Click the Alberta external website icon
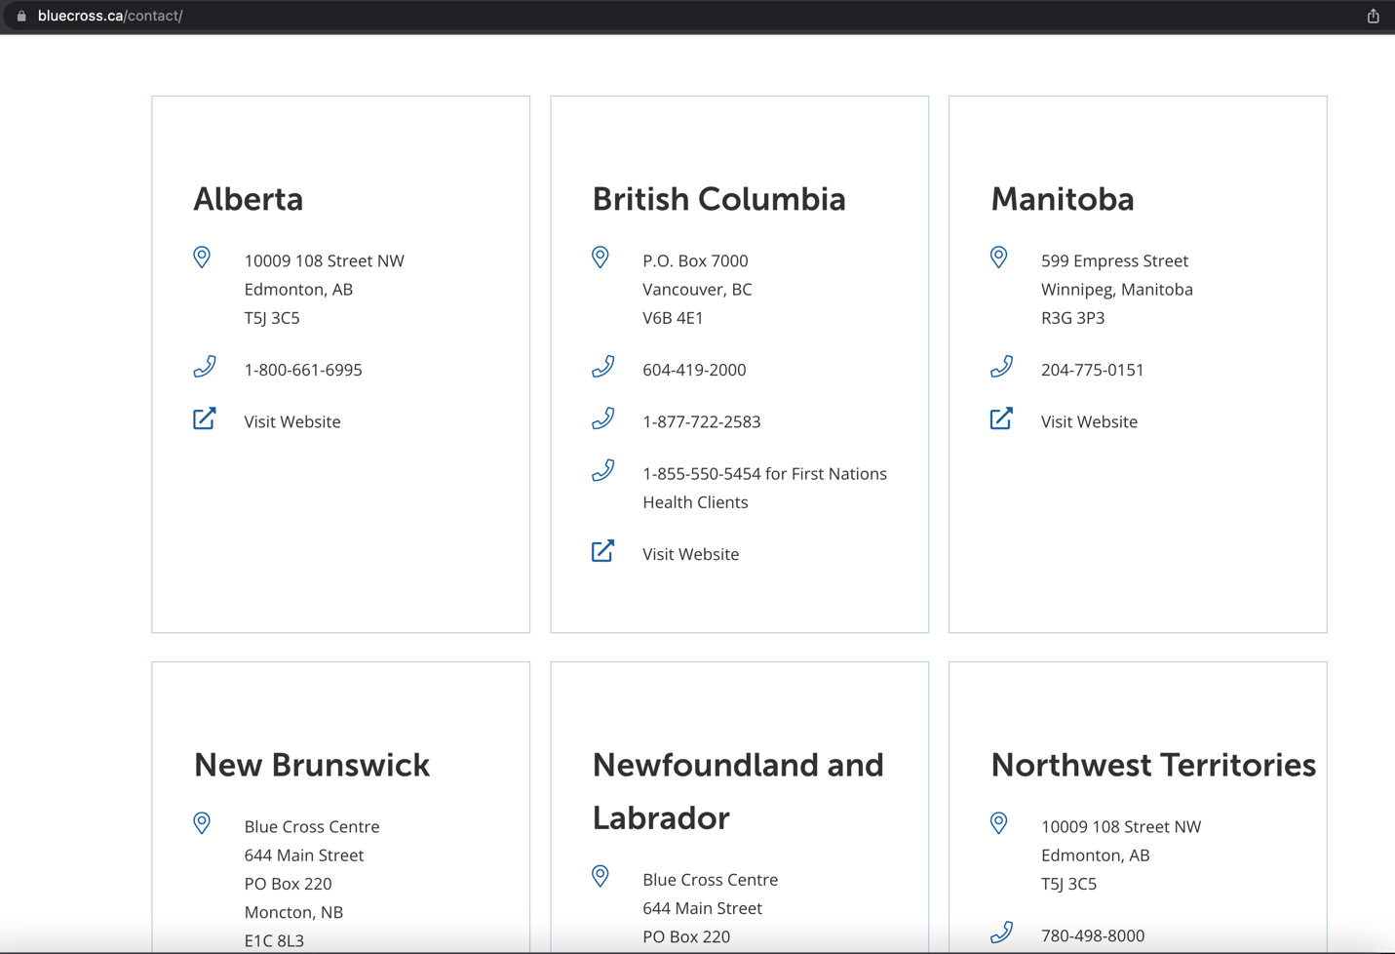The height and width of the screenshot is (954, 1395). [205, 418]
